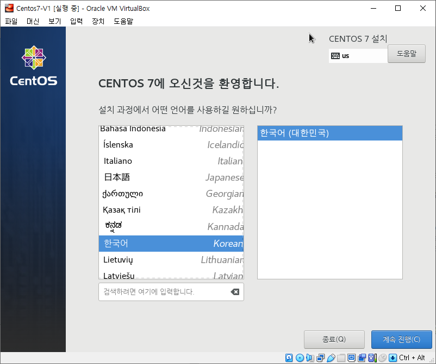Screen dimensions: 436x364
Task: Click the hard disk activity status icon
Action: click(x=289, y=357)
